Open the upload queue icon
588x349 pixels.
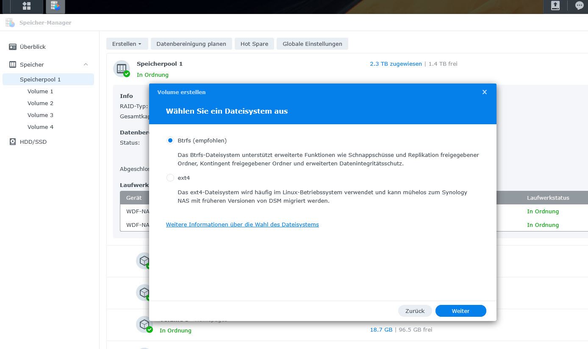(555, 6)
